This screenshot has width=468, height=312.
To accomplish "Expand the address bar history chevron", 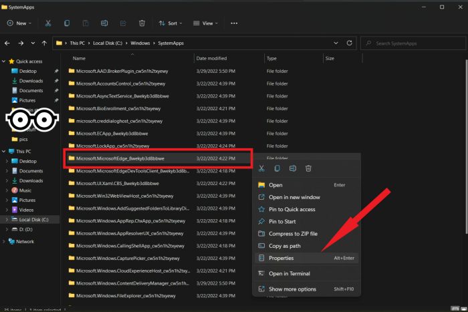I will pos(336,43).
